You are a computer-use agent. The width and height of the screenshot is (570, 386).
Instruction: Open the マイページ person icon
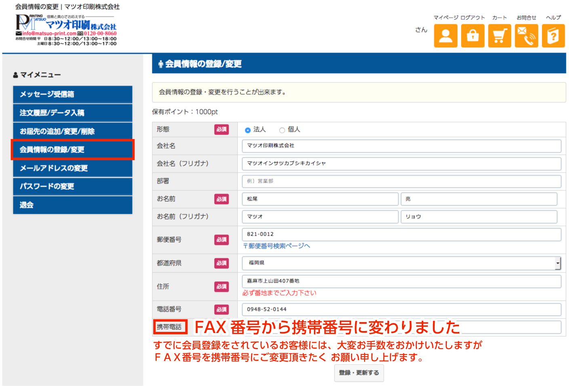pyautogui.click(x=446, y=36)
